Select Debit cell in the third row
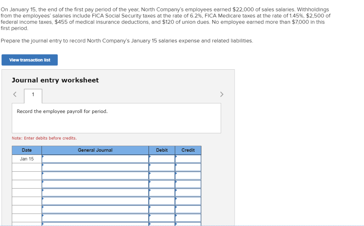The height and width of the screenshot is (226, 364). (x=162, y=176)
